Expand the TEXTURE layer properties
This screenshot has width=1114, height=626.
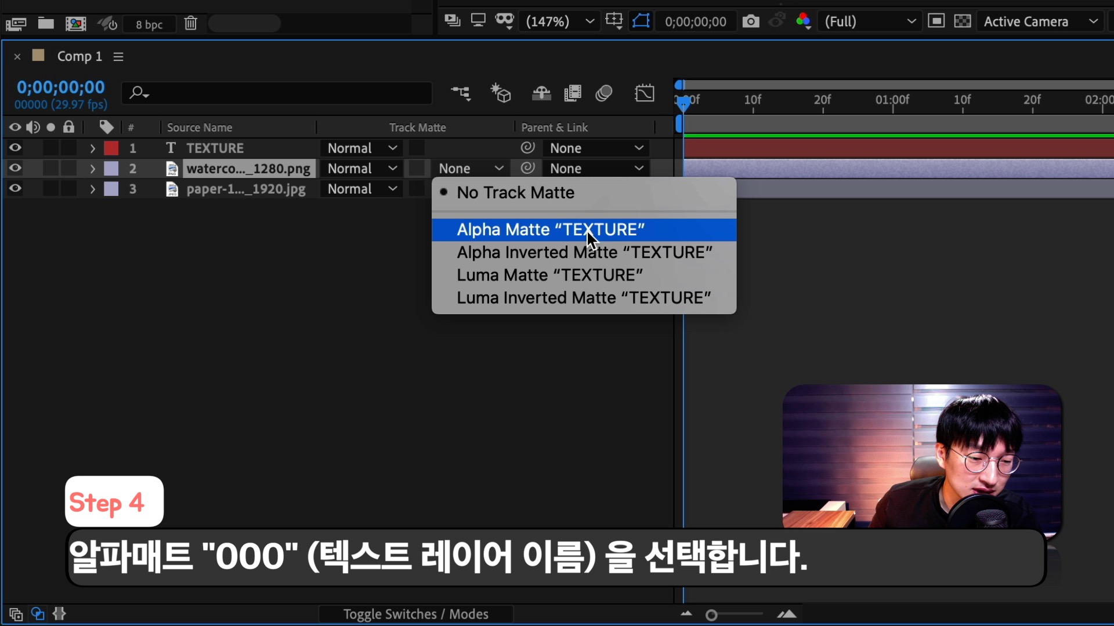[92, 148]
